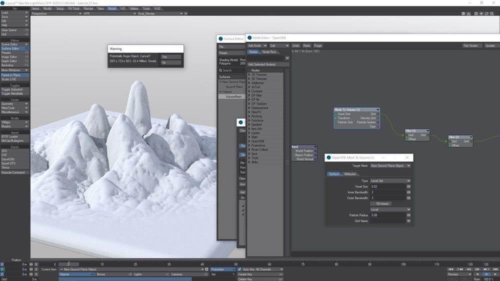Open the Modify menu tab
This screenshot has width=500, height=281.
pos(47,8)
